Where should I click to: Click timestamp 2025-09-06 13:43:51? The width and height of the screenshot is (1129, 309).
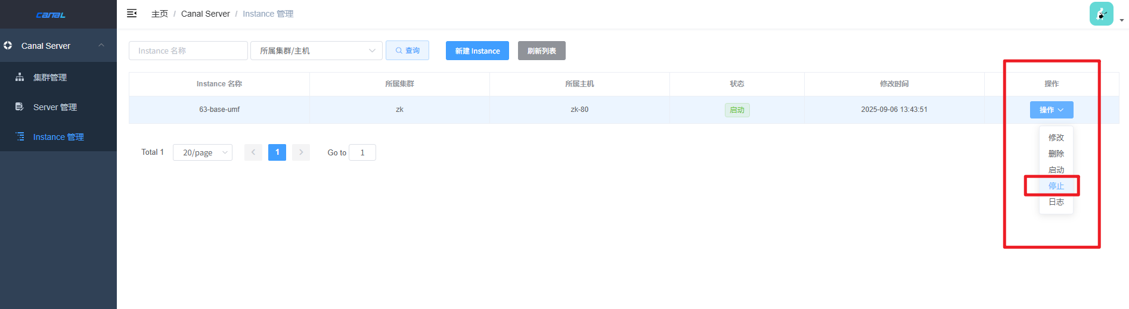tap(894, 110)
